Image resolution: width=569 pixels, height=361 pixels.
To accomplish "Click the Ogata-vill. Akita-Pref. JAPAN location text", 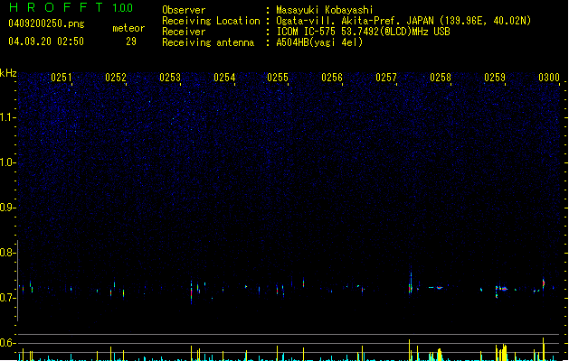I will point(403,21).
